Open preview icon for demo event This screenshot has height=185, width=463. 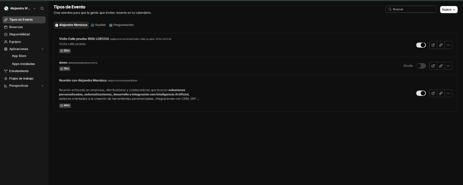tap(433, 66)
